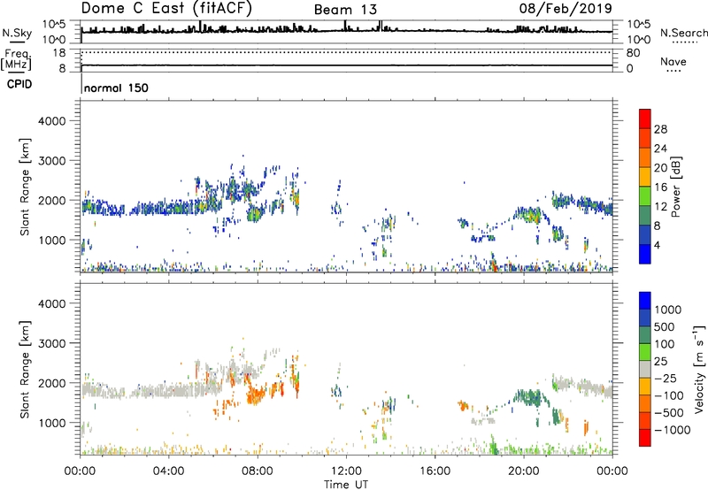Viewport: 708px width, 490px height.
Task: Click the 'Nave' legend label
Action: coord(673,62)
